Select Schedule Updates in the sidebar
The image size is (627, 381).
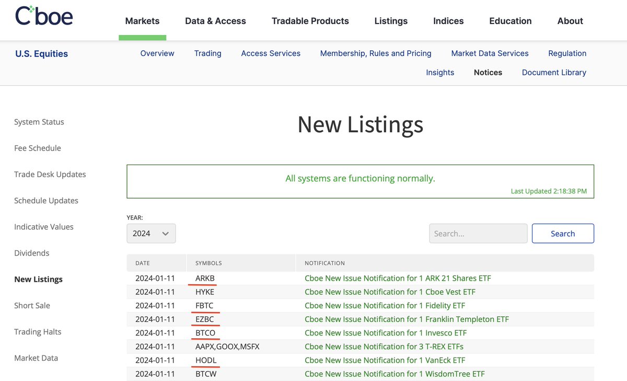tap(46, 200)
